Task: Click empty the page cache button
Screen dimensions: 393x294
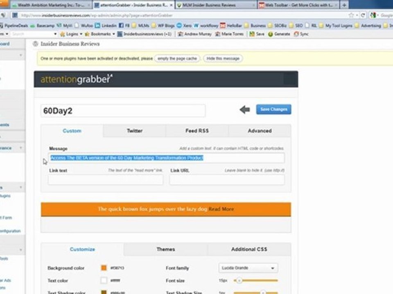Action: [177, 58]
